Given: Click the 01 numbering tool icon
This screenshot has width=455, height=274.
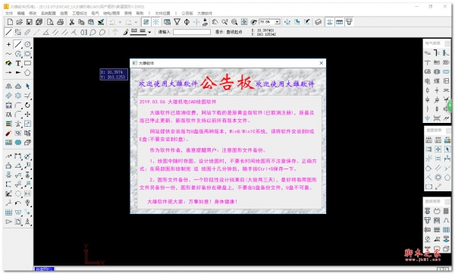Looking at the screenshot, I should (x=83, y=32).
